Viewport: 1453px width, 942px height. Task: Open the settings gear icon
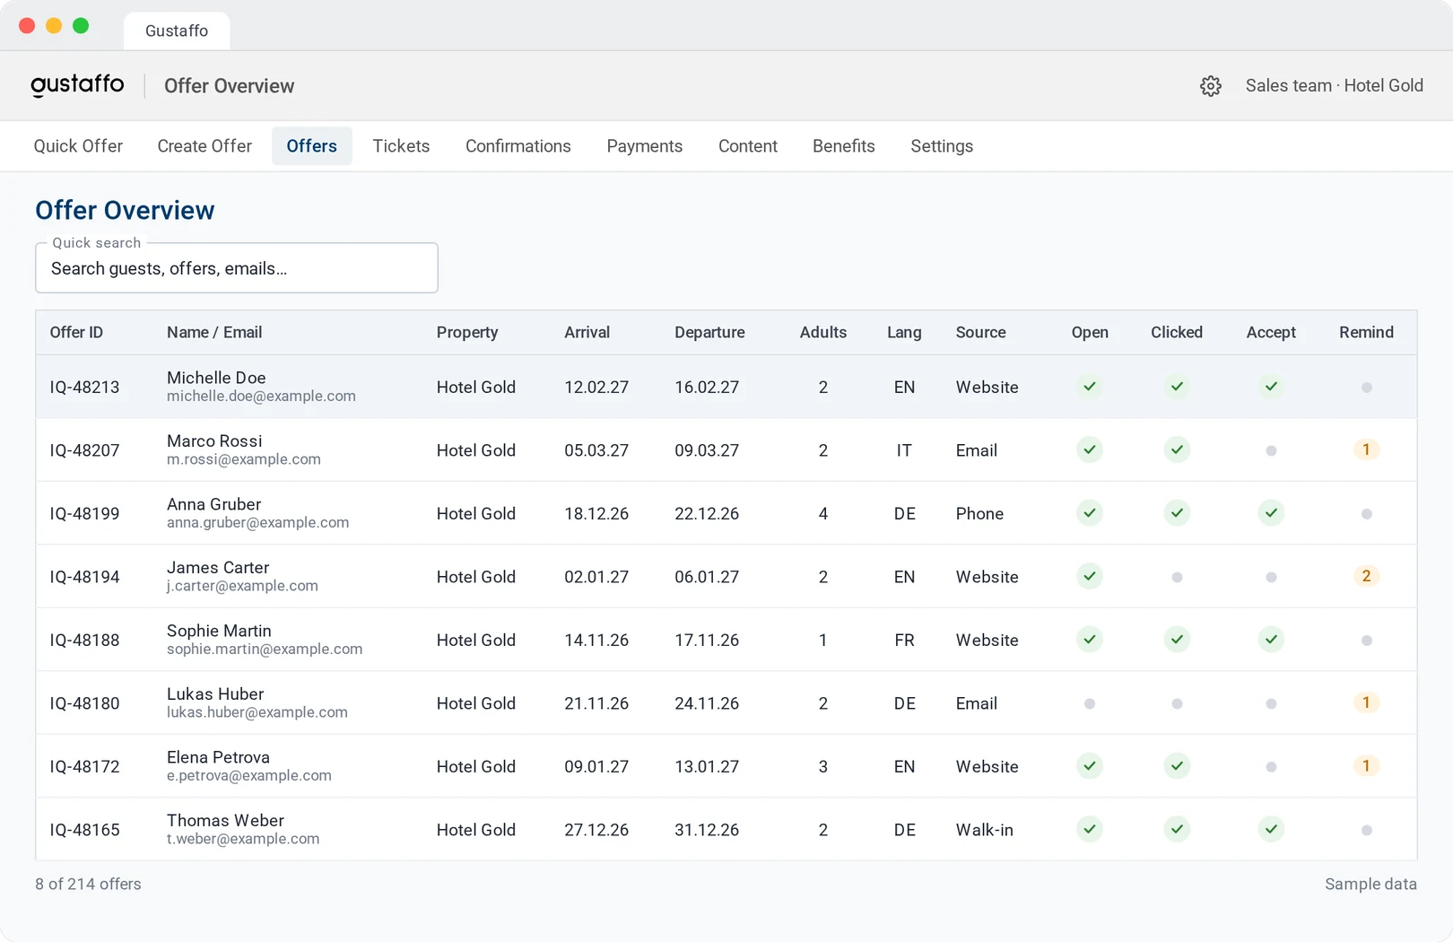coord(1211,86)
